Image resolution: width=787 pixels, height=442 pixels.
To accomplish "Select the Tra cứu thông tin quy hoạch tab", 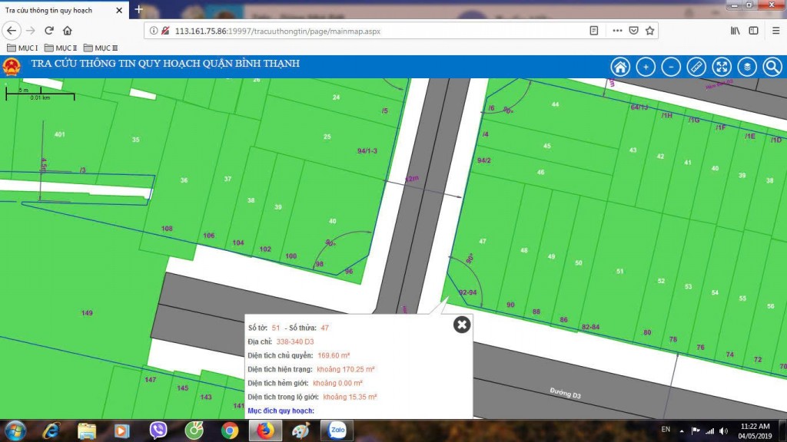I will pyautogui.click(x=48, y=10).
